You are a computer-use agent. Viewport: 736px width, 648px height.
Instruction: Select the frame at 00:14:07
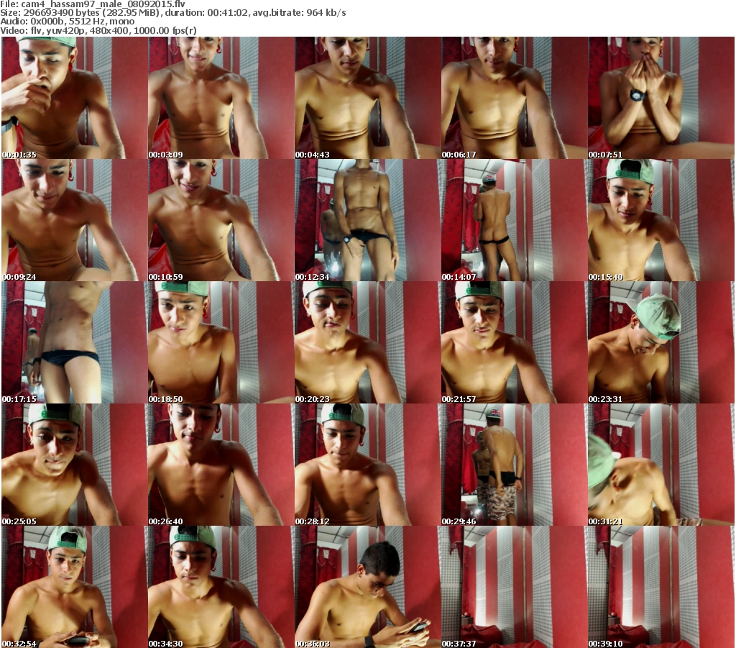pyautogui.click(x=514, y=220)
